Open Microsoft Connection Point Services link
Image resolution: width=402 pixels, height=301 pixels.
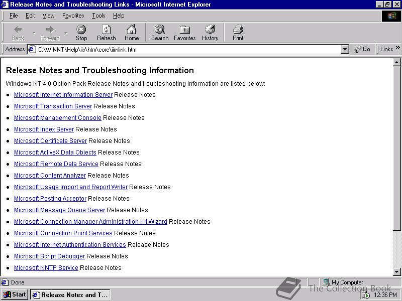pyautogui.click(x=63, y=233)
